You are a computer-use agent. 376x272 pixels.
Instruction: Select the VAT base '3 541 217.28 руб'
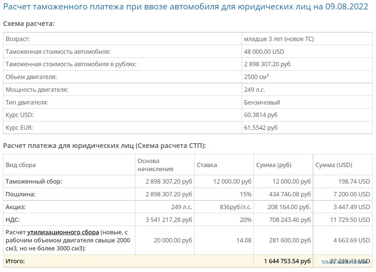click(x=169, y=220)
